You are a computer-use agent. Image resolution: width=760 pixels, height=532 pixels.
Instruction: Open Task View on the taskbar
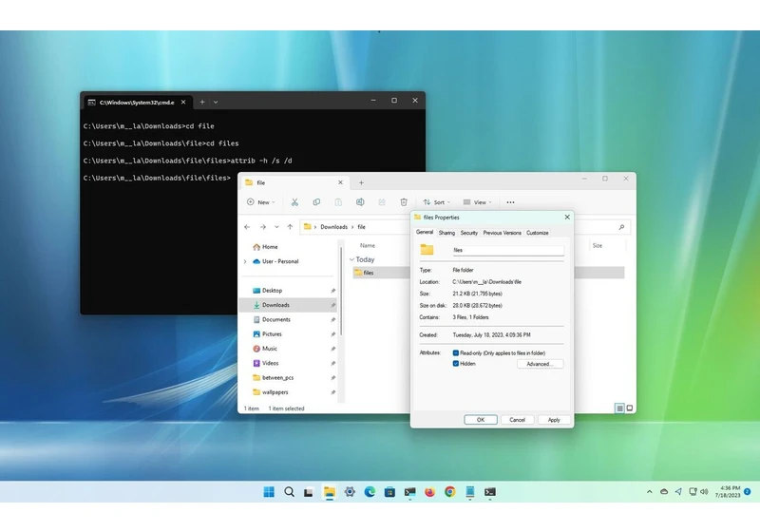pos(308,492)
